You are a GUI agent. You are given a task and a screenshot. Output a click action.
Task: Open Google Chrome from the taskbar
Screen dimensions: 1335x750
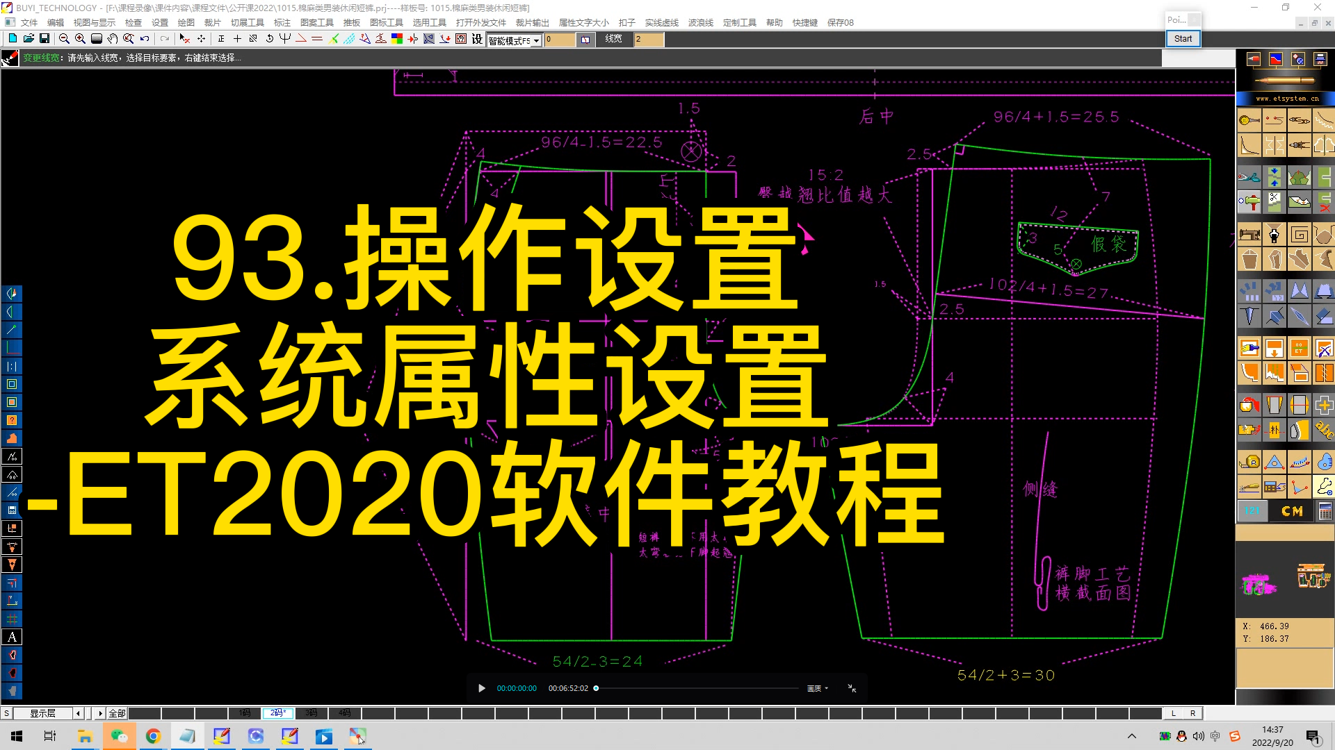coord(153,736)
